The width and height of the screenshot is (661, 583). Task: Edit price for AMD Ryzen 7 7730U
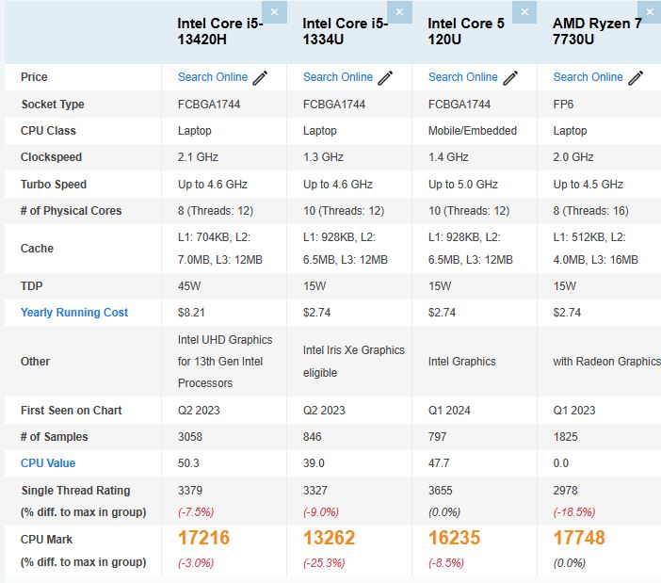[x=637, y=77]
